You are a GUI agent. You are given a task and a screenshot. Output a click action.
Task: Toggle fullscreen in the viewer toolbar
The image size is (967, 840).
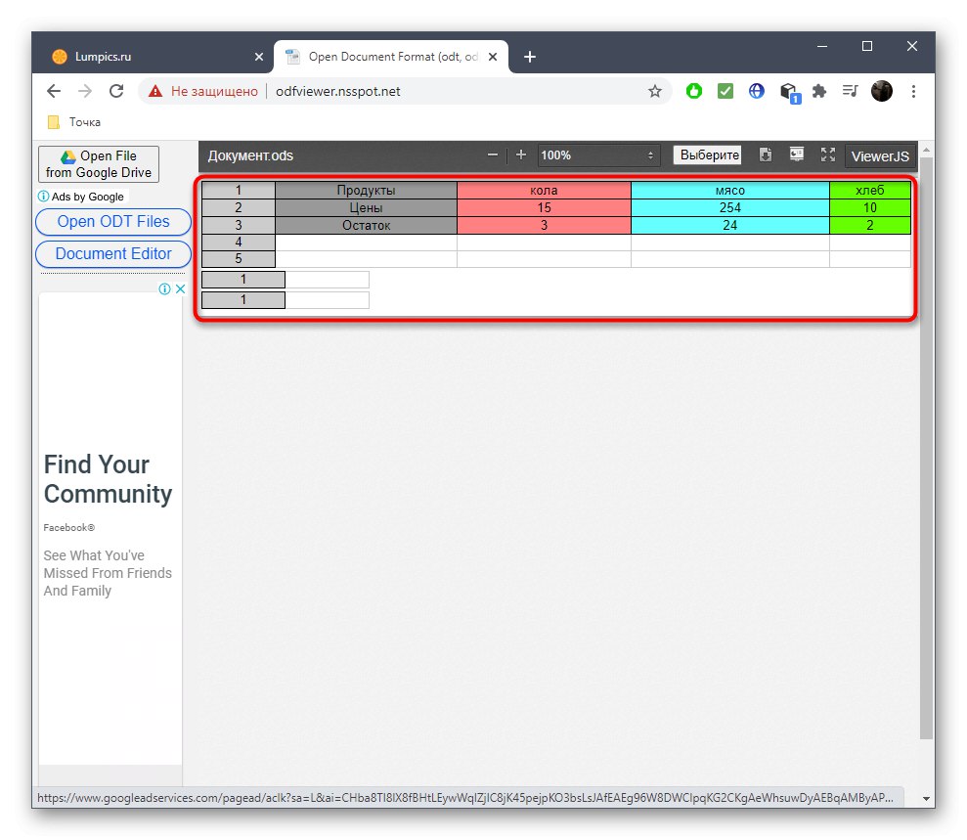tap(827, 155)
